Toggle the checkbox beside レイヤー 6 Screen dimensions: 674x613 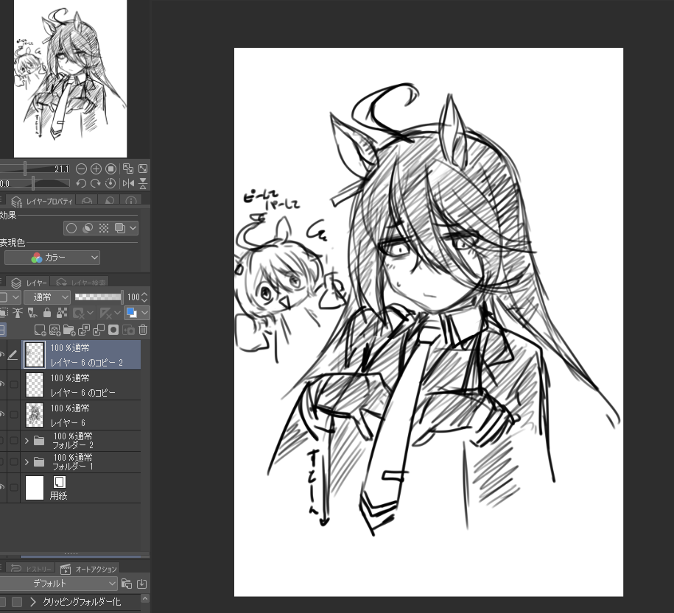coord(14,415)
